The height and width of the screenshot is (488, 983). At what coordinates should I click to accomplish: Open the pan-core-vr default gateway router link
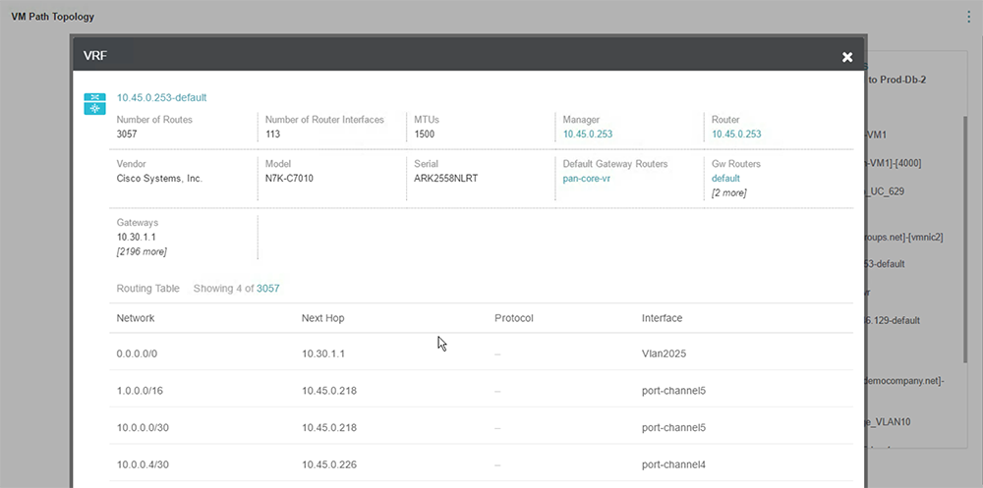click(x=587, y=179)
